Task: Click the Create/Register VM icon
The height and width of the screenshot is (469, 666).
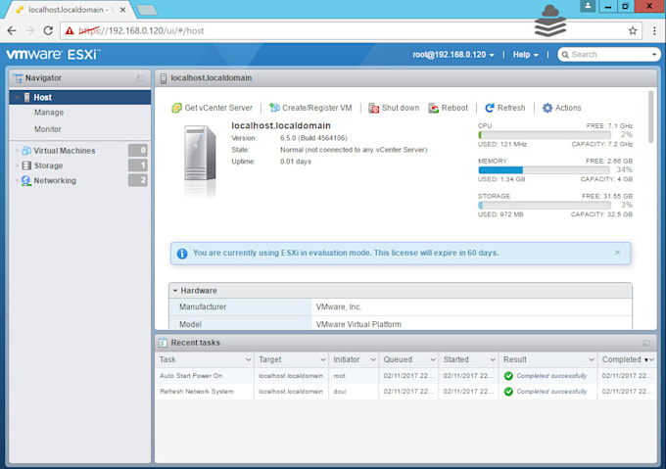Action: point(274,108)
